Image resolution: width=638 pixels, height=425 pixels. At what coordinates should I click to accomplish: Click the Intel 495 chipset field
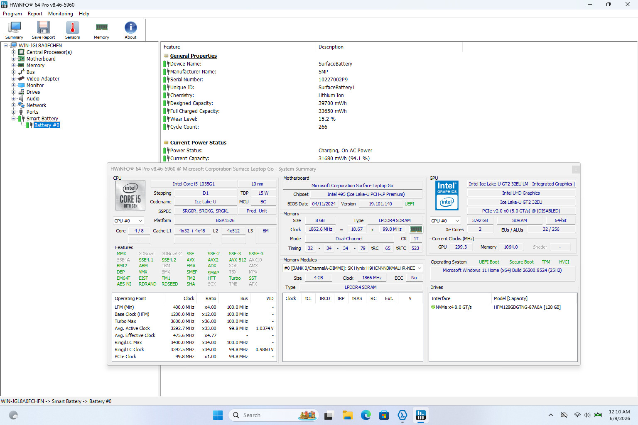click(x=366, y=194)
